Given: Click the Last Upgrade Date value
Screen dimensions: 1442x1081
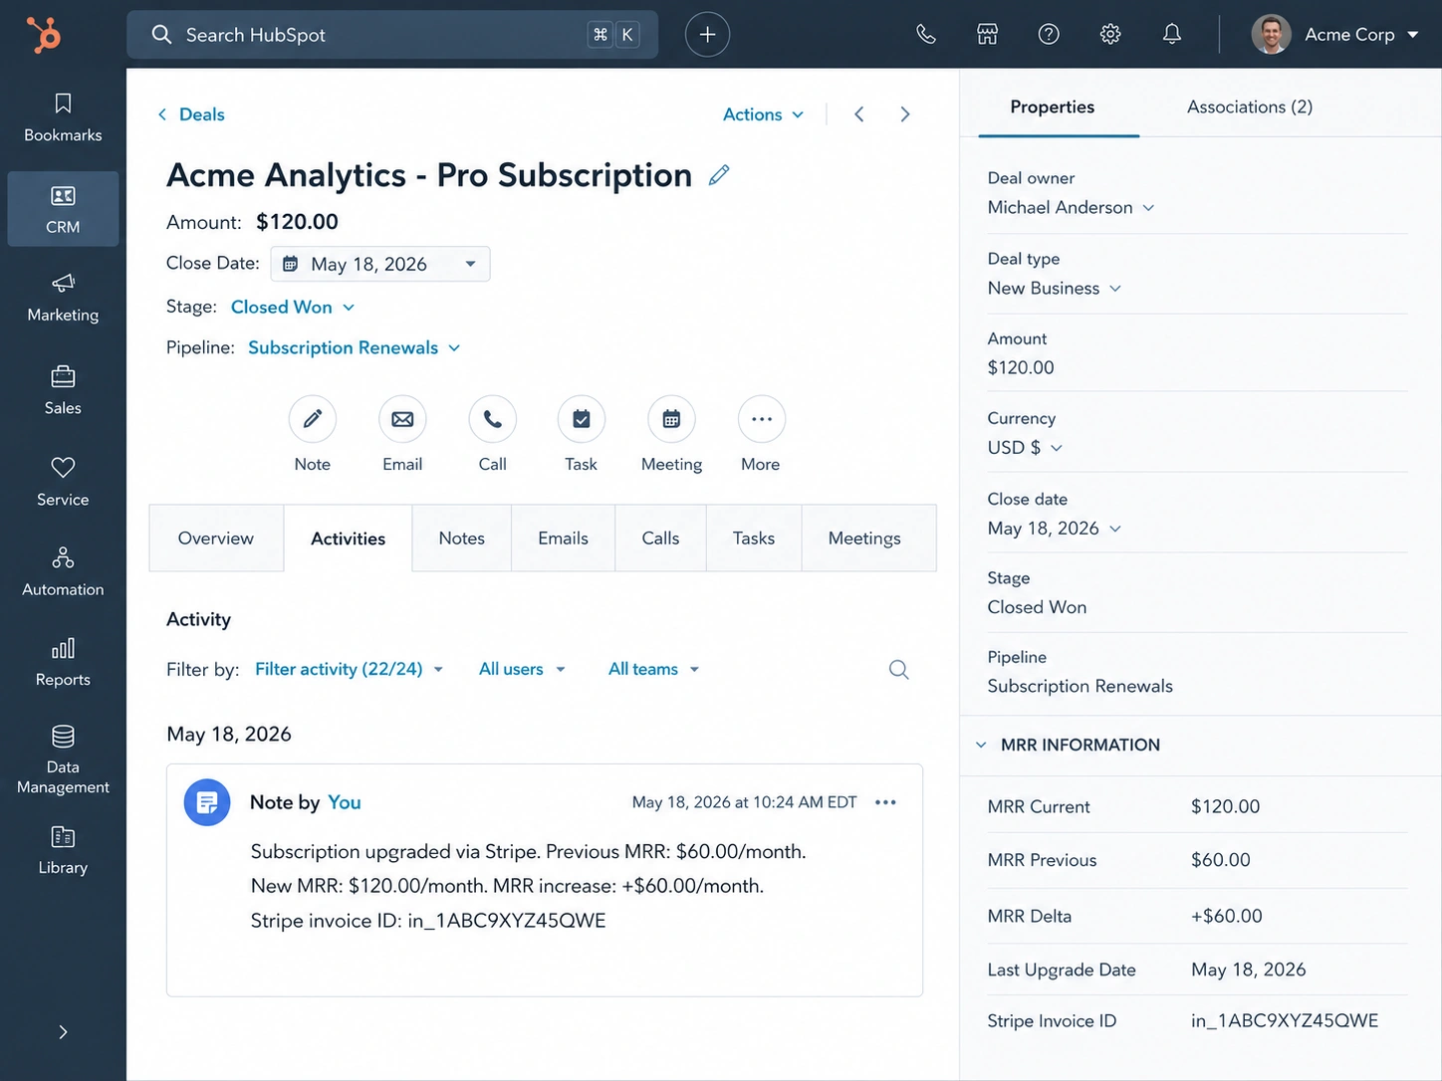Looking at the screenshot, I should [x=1248, y=970].
